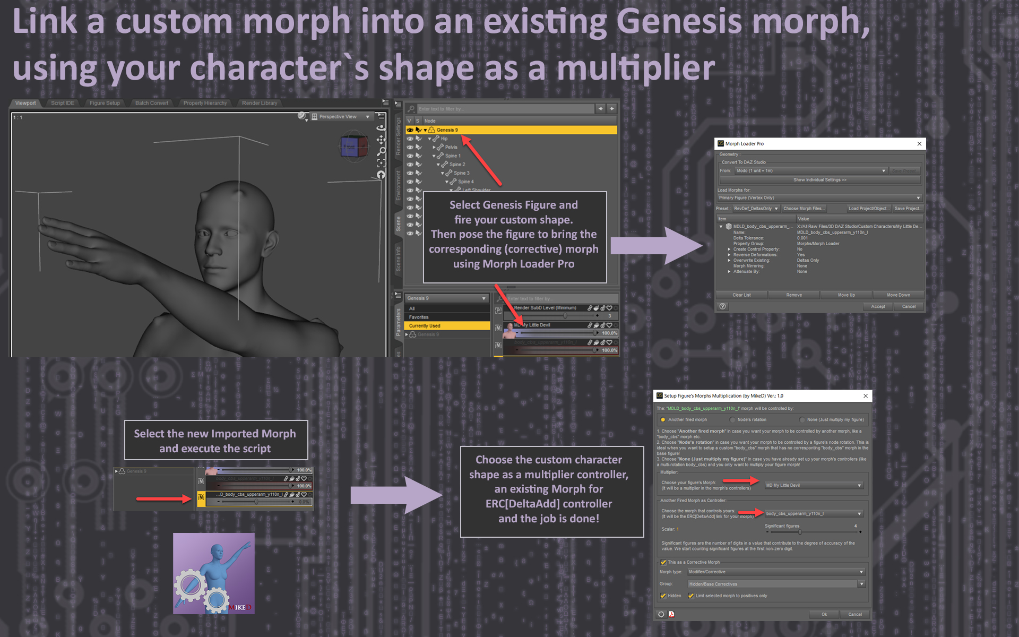Open the Morph type Modifier/Corrective dropdown
The image size is (1019, 637).
775,571
